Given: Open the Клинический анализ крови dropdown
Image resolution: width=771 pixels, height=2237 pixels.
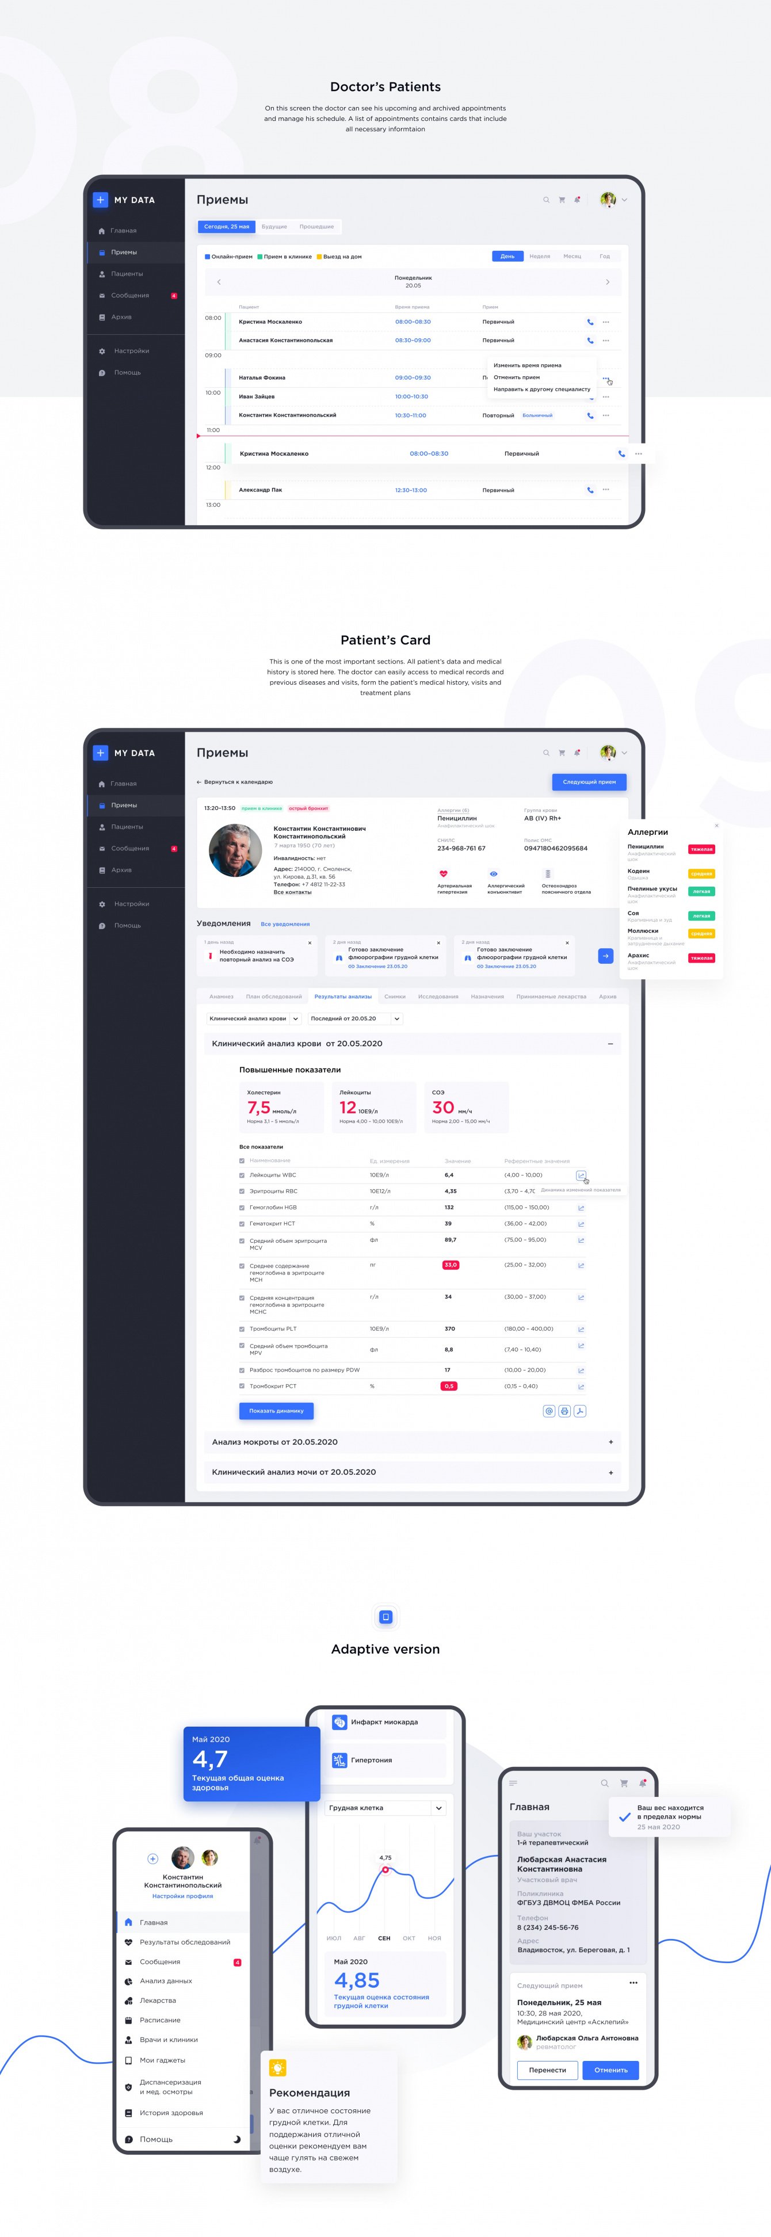Looking at the screenshot, I should (x=254, y=1018).
